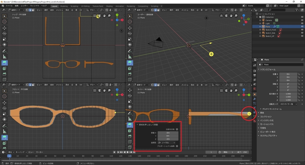
Task: Open the 回転モード XYZ オイラー角 dropdown
Action: tap(288, 104)
